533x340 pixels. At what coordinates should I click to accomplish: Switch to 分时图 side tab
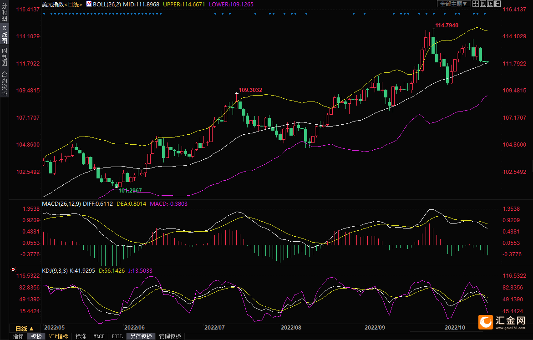tap(4, 15)
